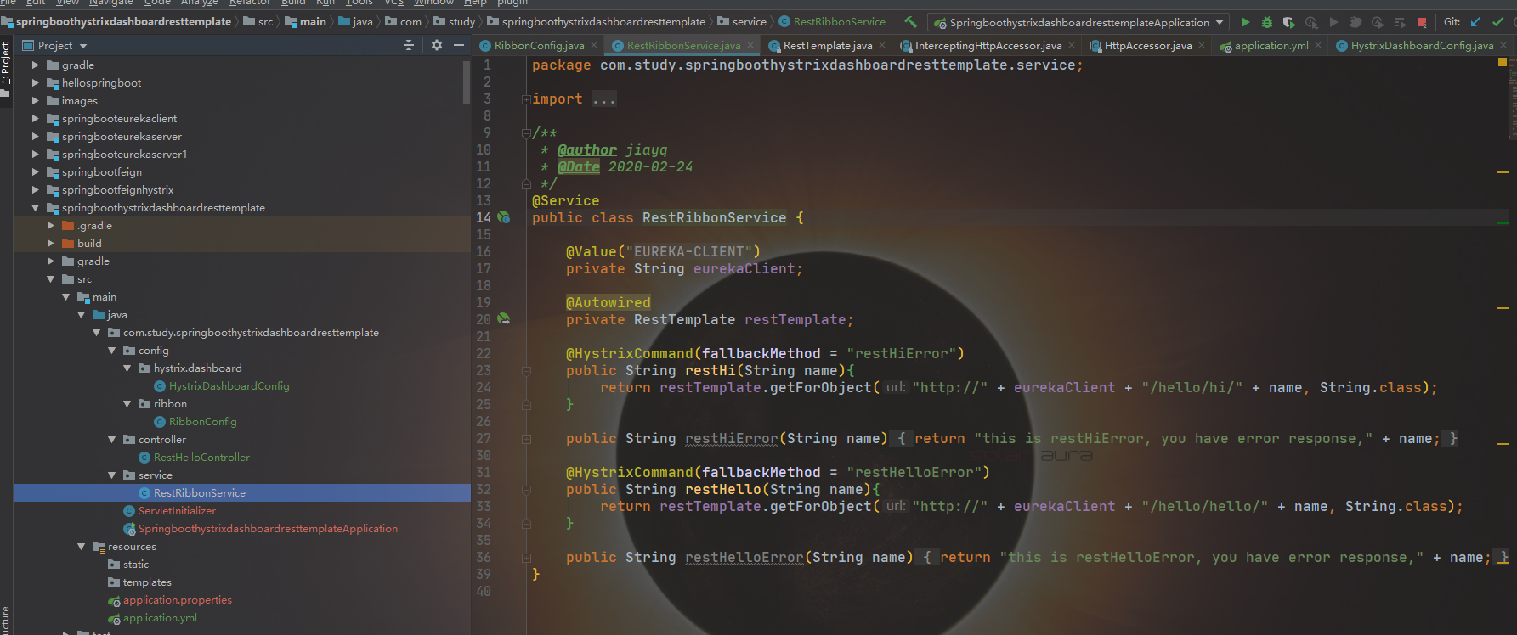
Task: Click the Project panel vertical scrollbar
Action: pos(467,82)
